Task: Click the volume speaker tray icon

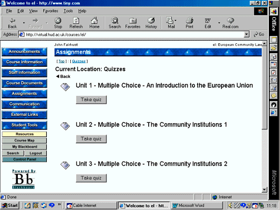Action: pyautogui.click(x=231, y=205)
